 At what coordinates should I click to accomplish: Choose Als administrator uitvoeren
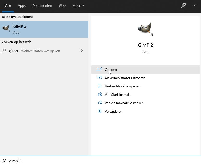coord(125,78)
